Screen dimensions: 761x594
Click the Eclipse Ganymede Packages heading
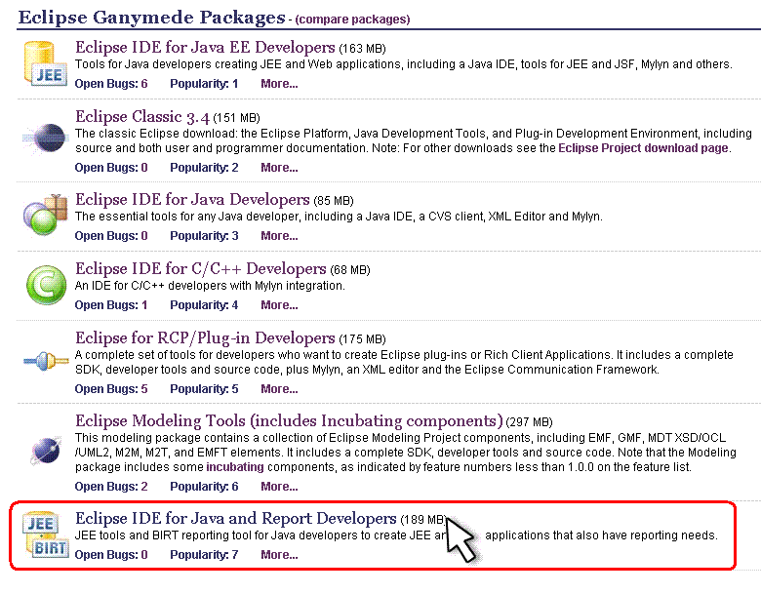[x=151, y=17]
